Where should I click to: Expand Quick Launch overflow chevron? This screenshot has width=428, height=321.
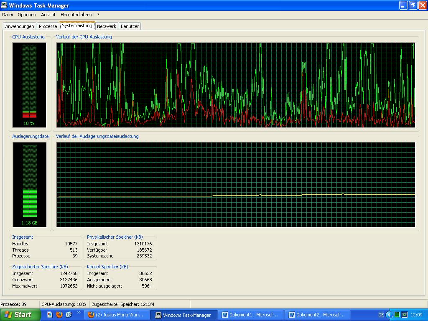79,312
